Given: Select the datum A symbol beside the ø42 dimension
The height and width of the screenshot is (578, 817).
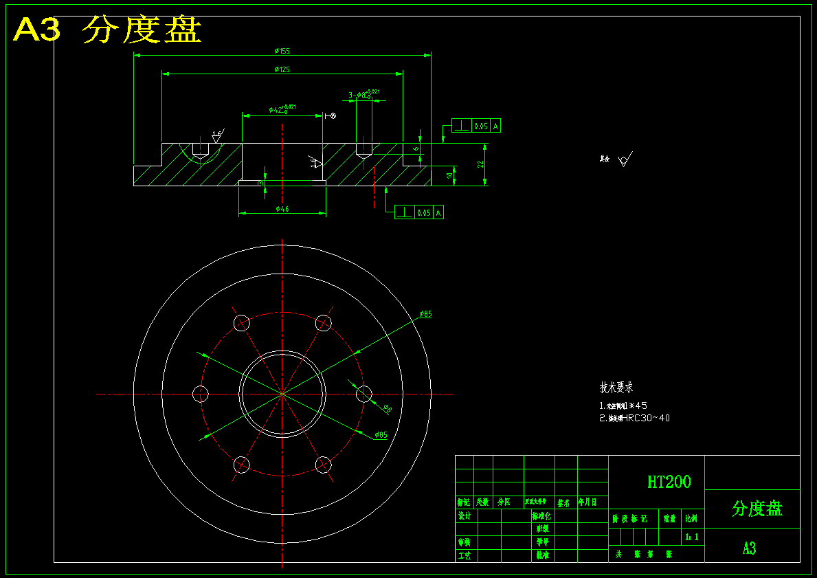Looking at the screenshot, I should [x=331, y=115].
